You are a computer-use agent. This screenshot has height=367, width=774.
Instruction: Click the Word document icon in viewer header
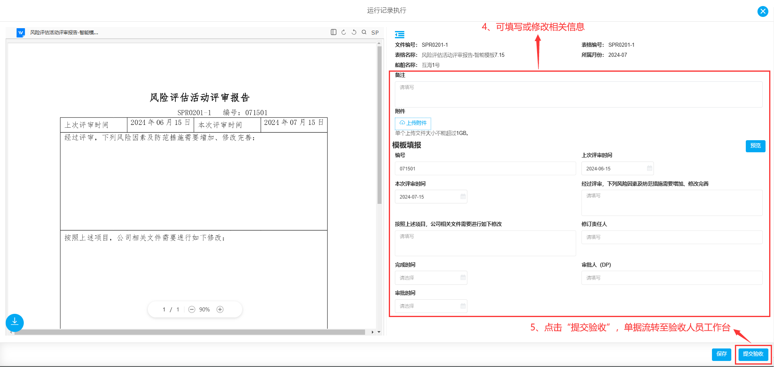[x=21, y=33]
